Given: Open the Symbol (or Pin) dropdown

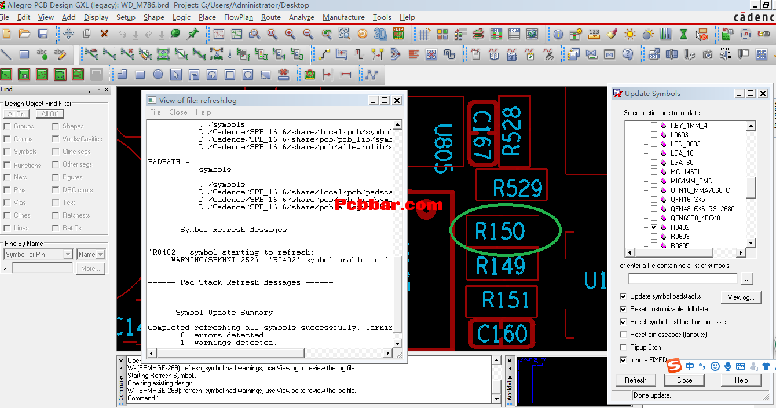Looking at the screenshot, I should click(x=38, y=255).
